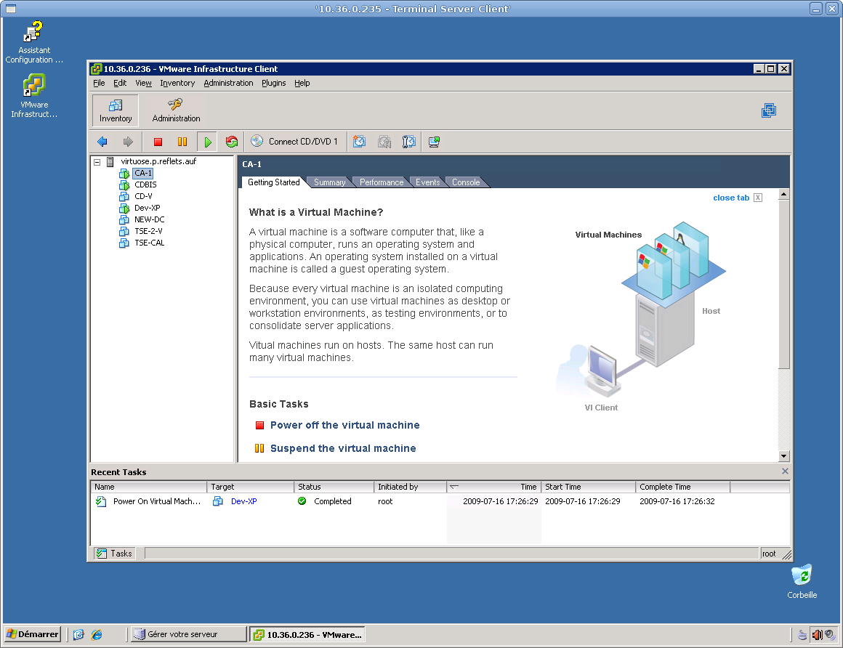Screen dimensions: 843x648
Task: Click the Inventory toolbar button
Action: point(115,110)
